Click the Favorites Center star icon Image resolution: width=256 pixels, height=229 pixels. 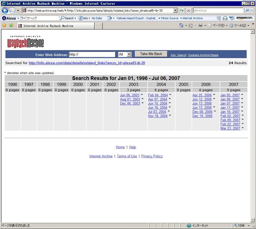[x=4, y=25]
